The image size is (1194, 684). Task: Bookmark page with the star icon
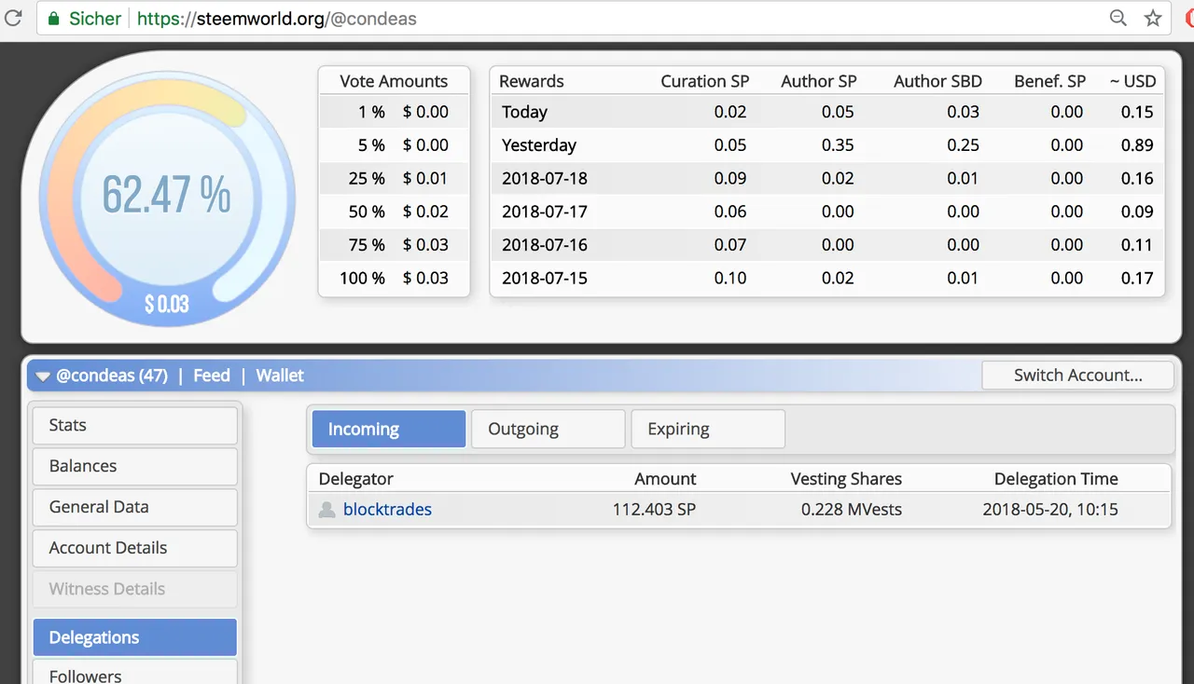(1153, 18)
